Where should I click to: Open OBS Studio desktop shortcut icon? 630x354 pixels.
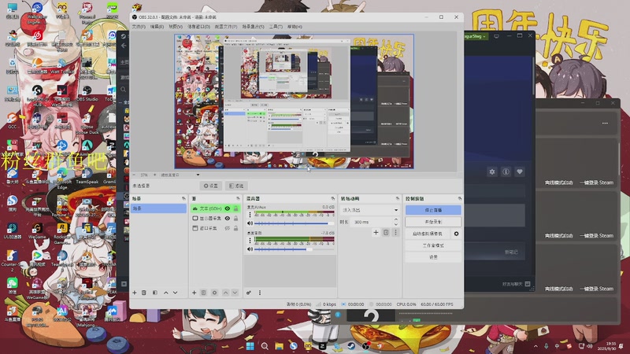tap(87, 93)
